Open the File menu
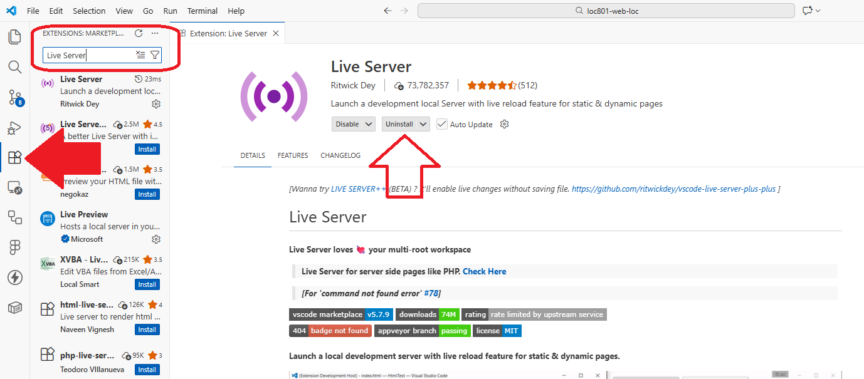864x379 pixels. 33,11
